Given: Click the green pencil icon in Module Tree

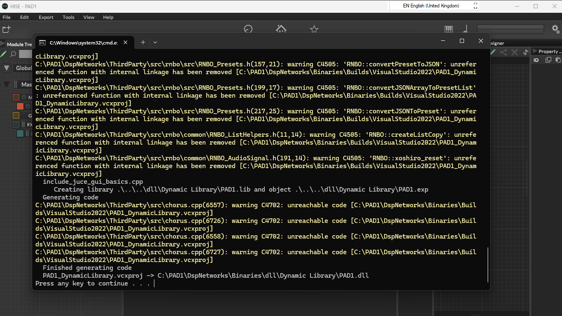Looking at the screenshot, I should [3, 54].
